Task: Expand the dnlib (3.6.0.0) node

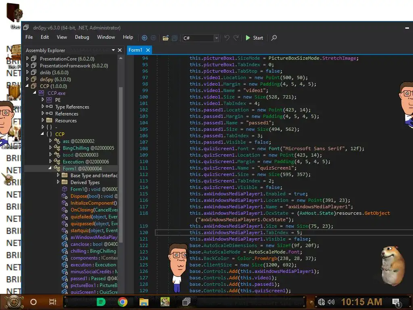Action: (x=27, y=72)
